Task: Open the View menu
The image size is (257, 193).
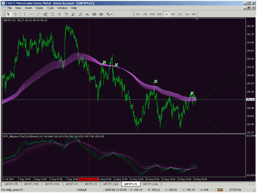Action: point(19,8)
